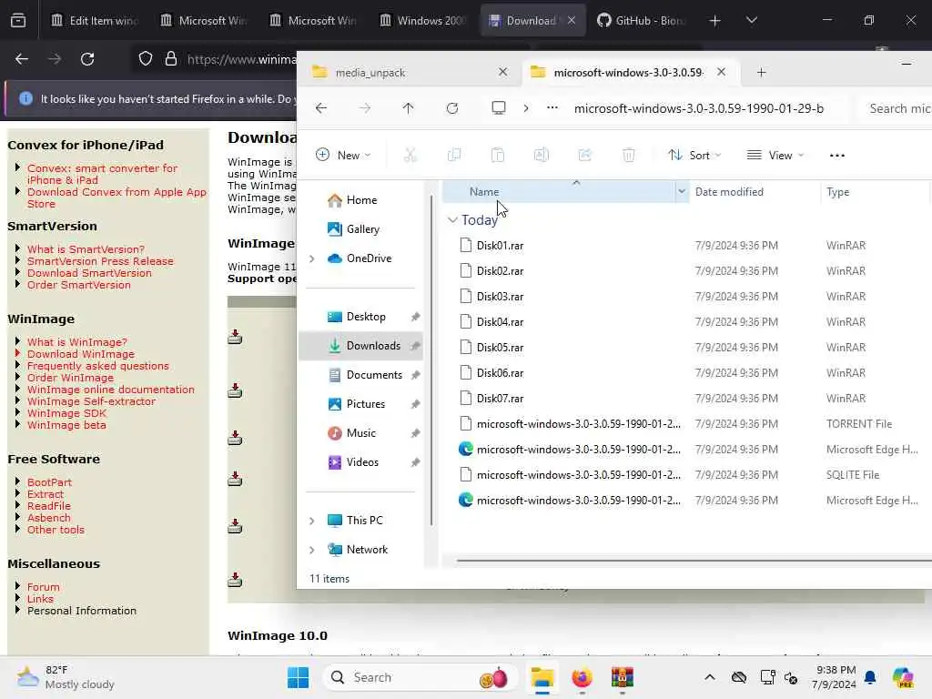This screenshot has width=932, height=699.
Task: Open the Windows Start menu
Action: coord(298,677)
